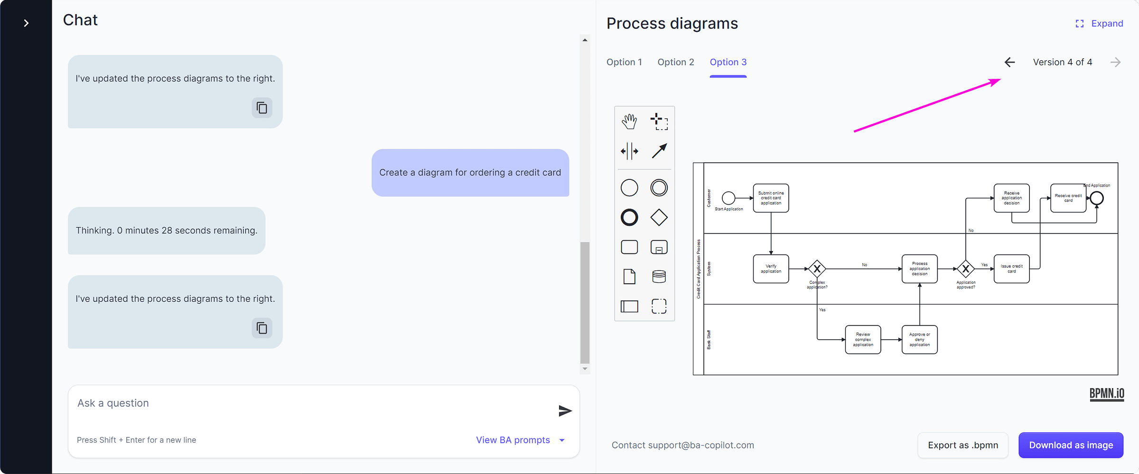Create a participant pool
Viewport: 1139px width, 474px height.
tap(629, 307)
